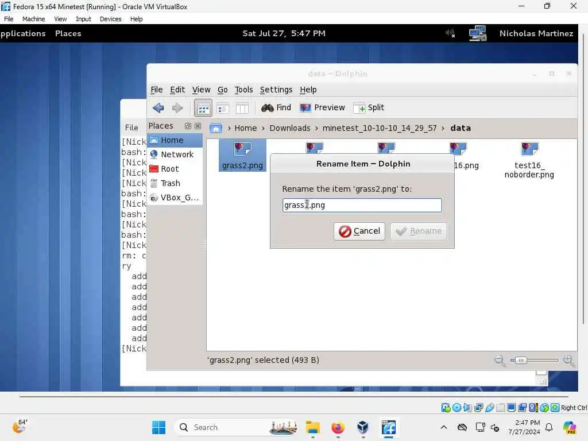Screen dimensions: 588x441
Task: Click the data breadcrumb segment
Action: coord(461,128)
